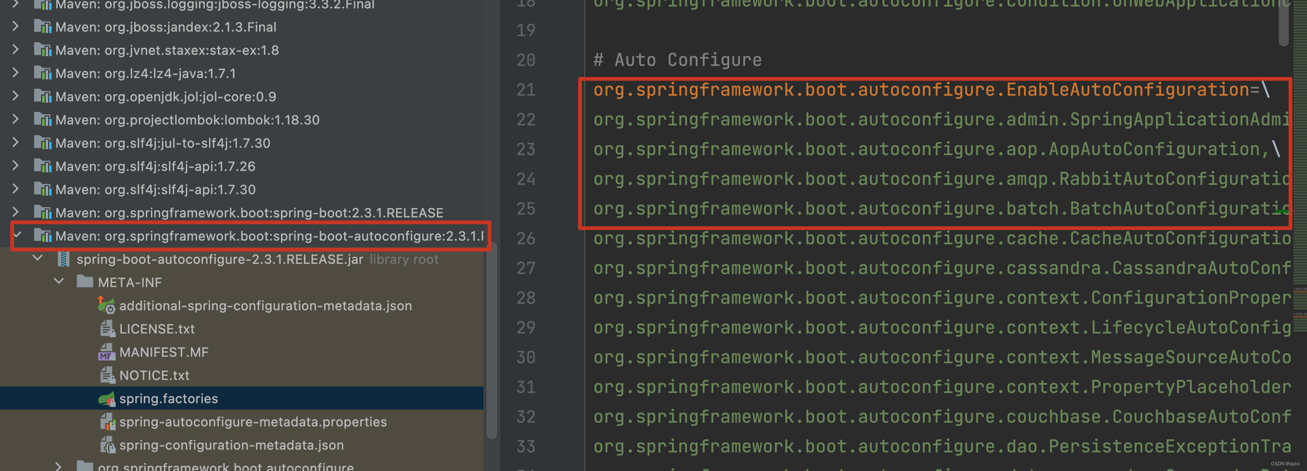Expand the slf4j-api:1.7.26 library node
The width and height of the screenshot is (1307, 471).
pyautogui.click(x=15, y=166)
